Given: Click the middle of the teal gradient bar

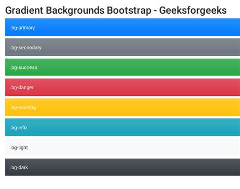Looking at the screenshot, I should click(123, 127).
